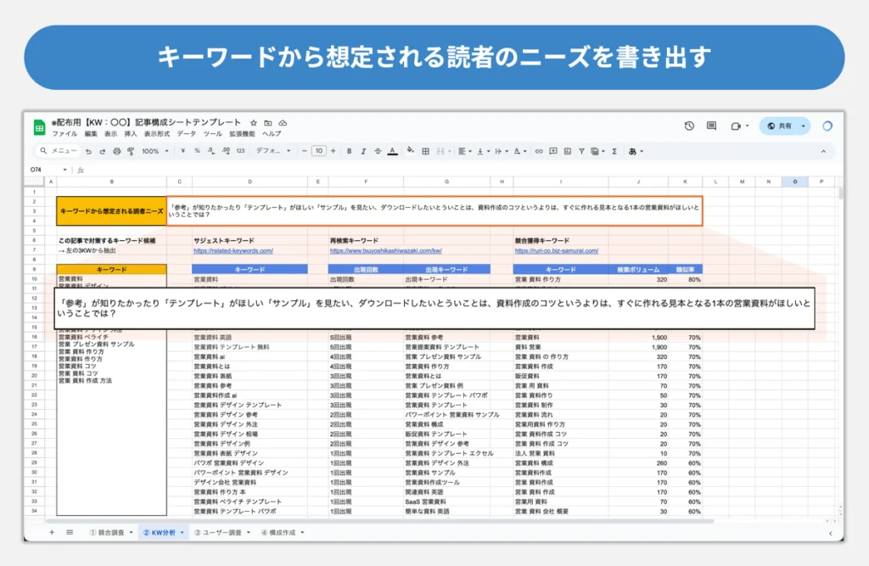The height and width of the screenshot is (566, 869).
Task: Toggle italic formatting
Action: (363, 151)
